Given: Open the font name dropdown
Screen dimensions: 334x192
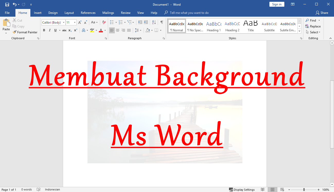Looking at the screenshot, I should 64,23.
